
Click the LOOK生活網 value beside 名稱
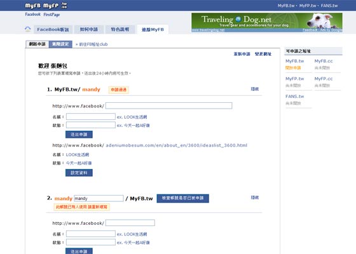click(78, 155)
